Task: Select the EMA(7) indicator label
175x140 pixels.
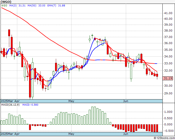Action: point(52,6)
